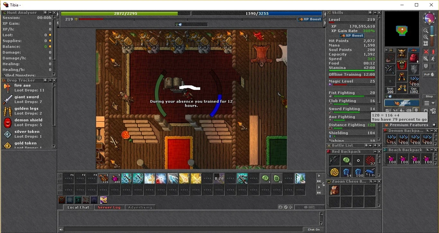Viewport: 439px width, 233px height.
Task: Open the Battle List filter dropdown
Action: point(370,145)
